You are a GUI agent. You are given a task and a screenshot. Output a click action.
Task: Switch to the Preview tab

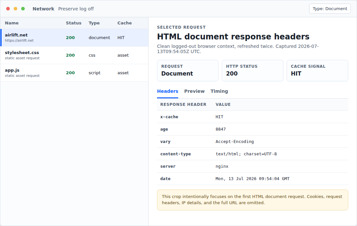pos(194,91)
